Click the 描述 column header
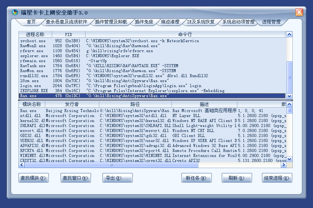Viewport: 313px width, 208px height. click(x=204, y=104)
